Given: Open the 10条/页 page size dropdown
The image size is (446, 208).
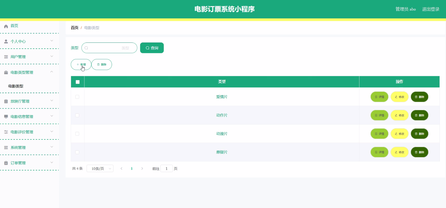Looking at the screenshot, I should pos(100,168).
